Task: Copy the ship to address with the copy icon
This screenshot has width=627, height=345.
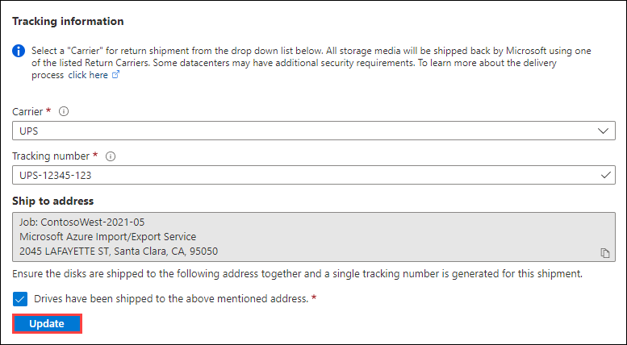Action: pyautogui.click(x=604, y=252)
